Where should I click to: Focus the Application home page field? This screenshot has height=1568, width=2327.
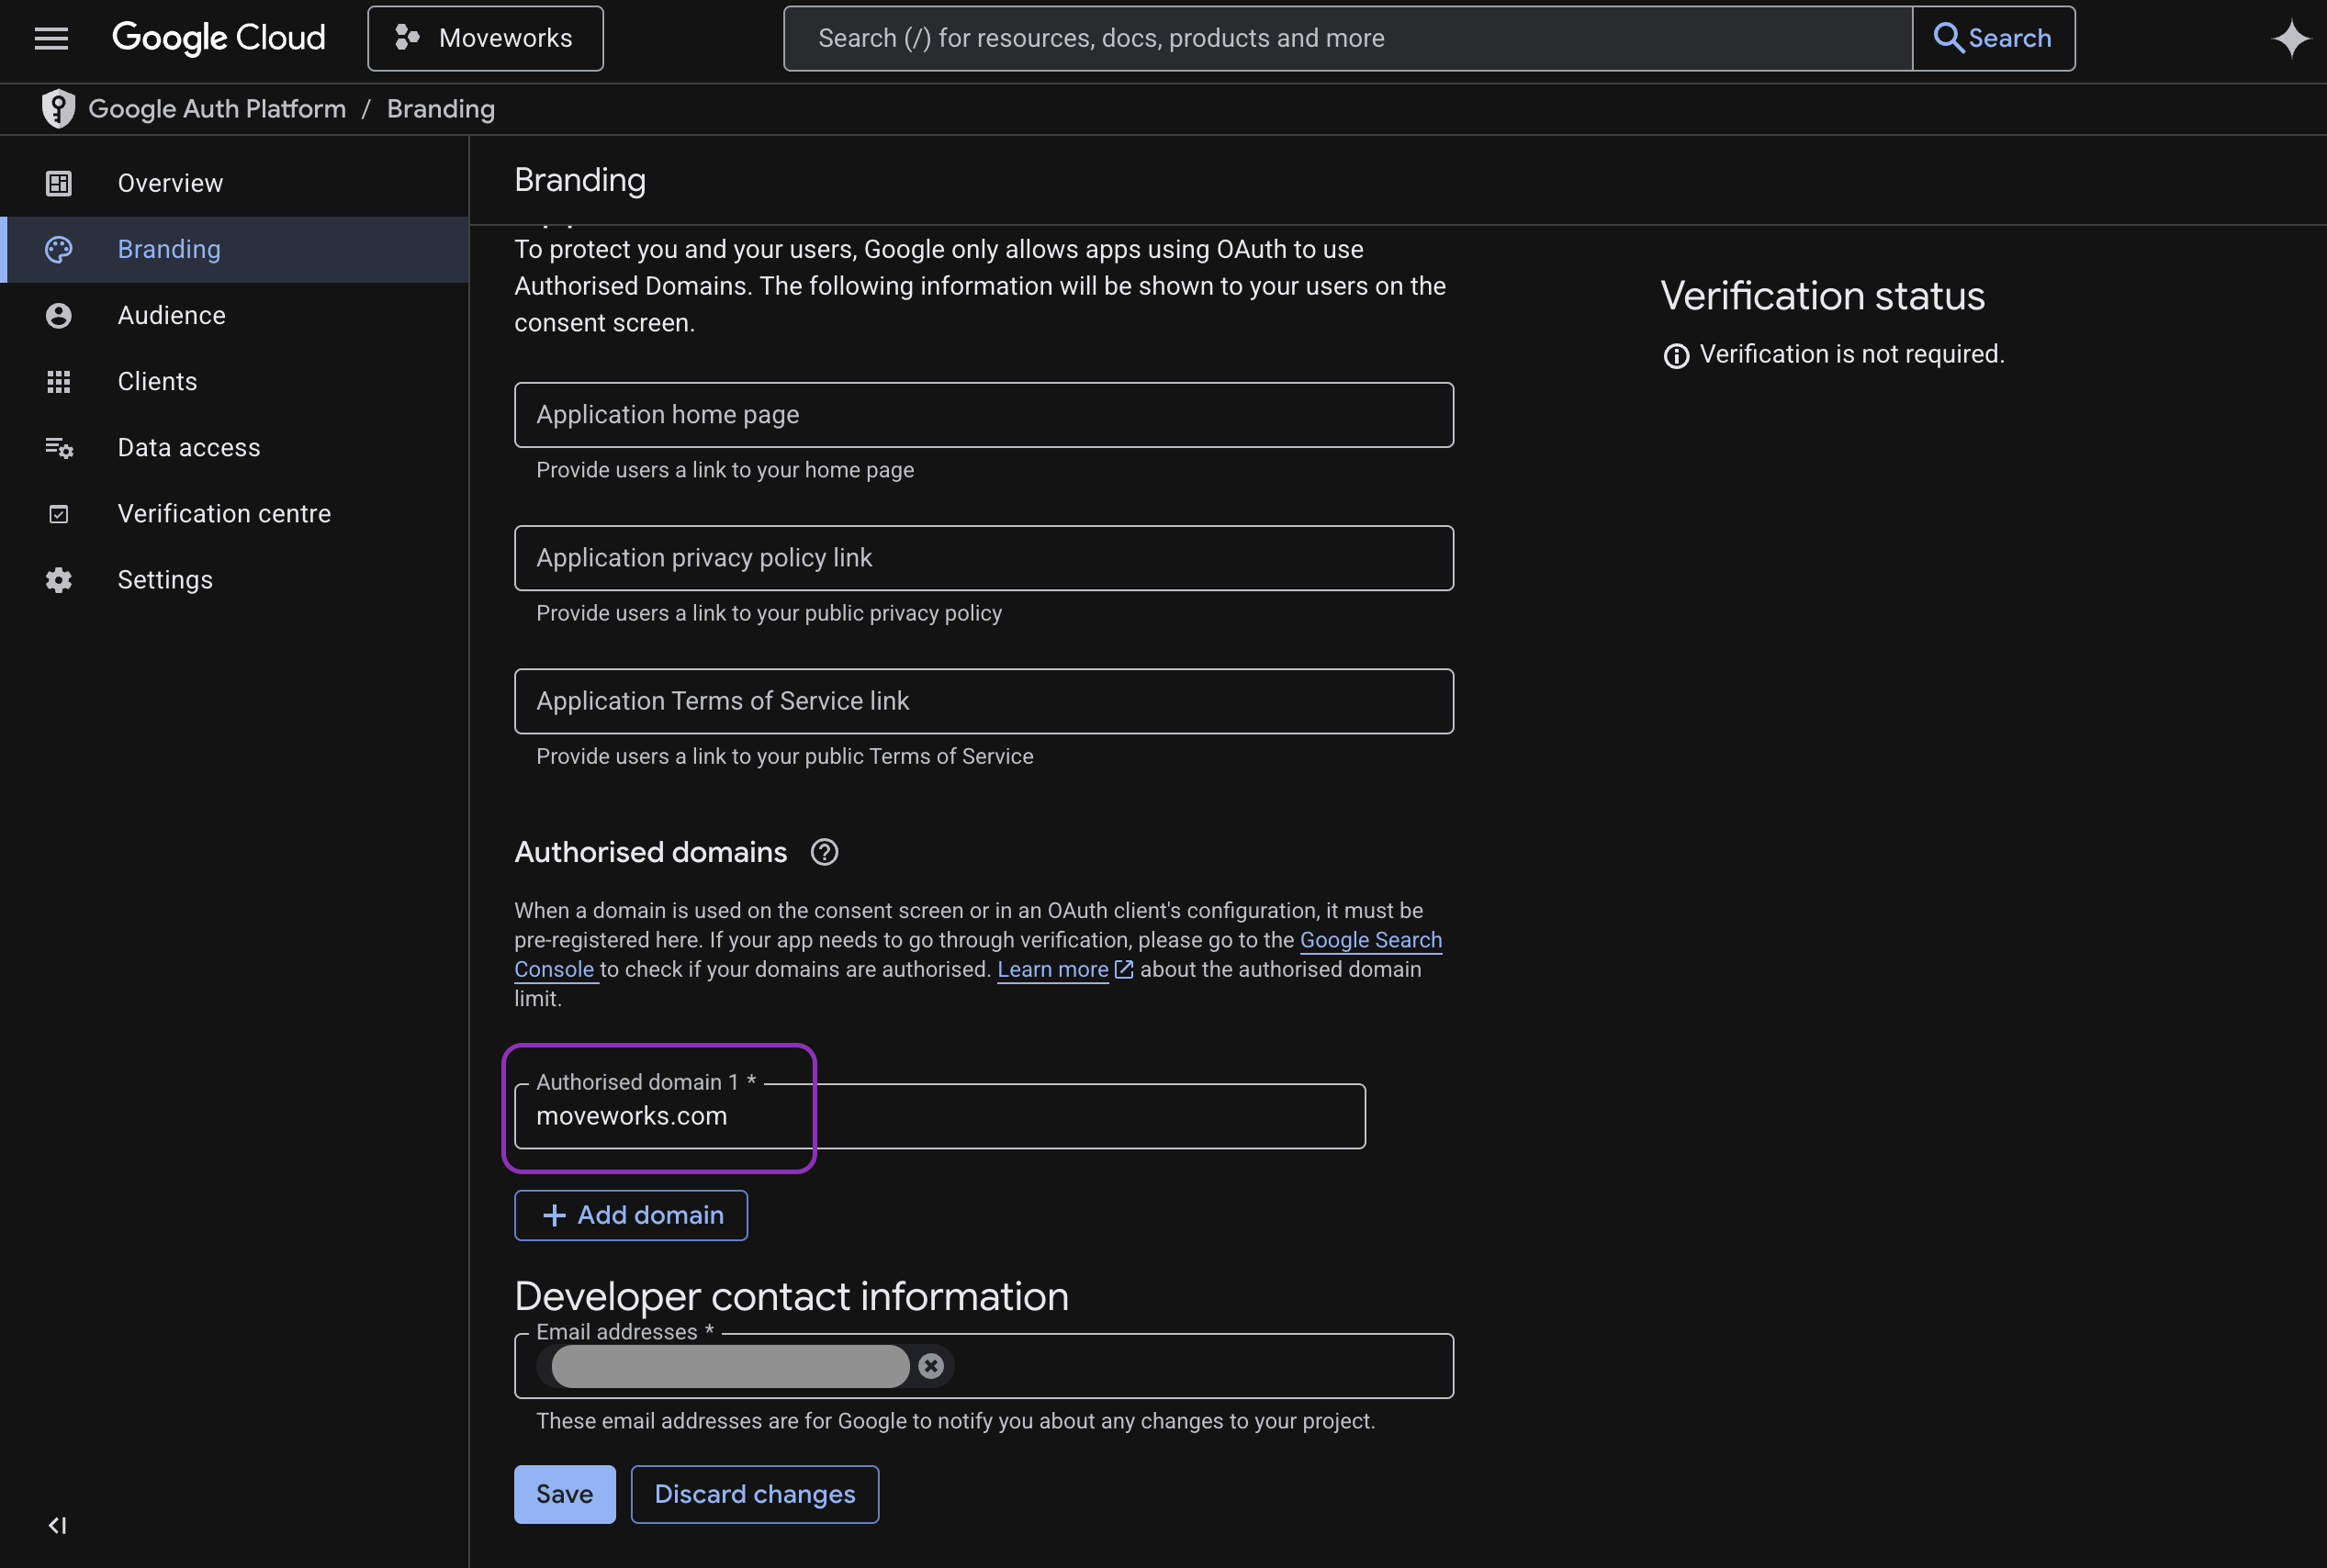coord(983,414)
